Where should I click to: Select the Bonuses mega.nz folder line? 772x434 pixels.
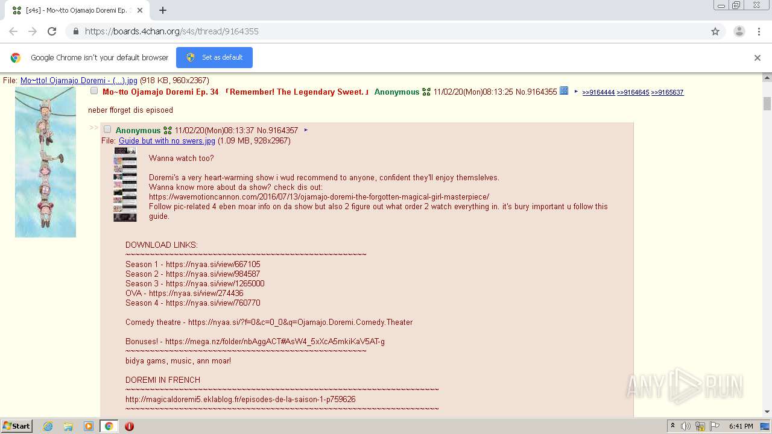tap(255, 341)
